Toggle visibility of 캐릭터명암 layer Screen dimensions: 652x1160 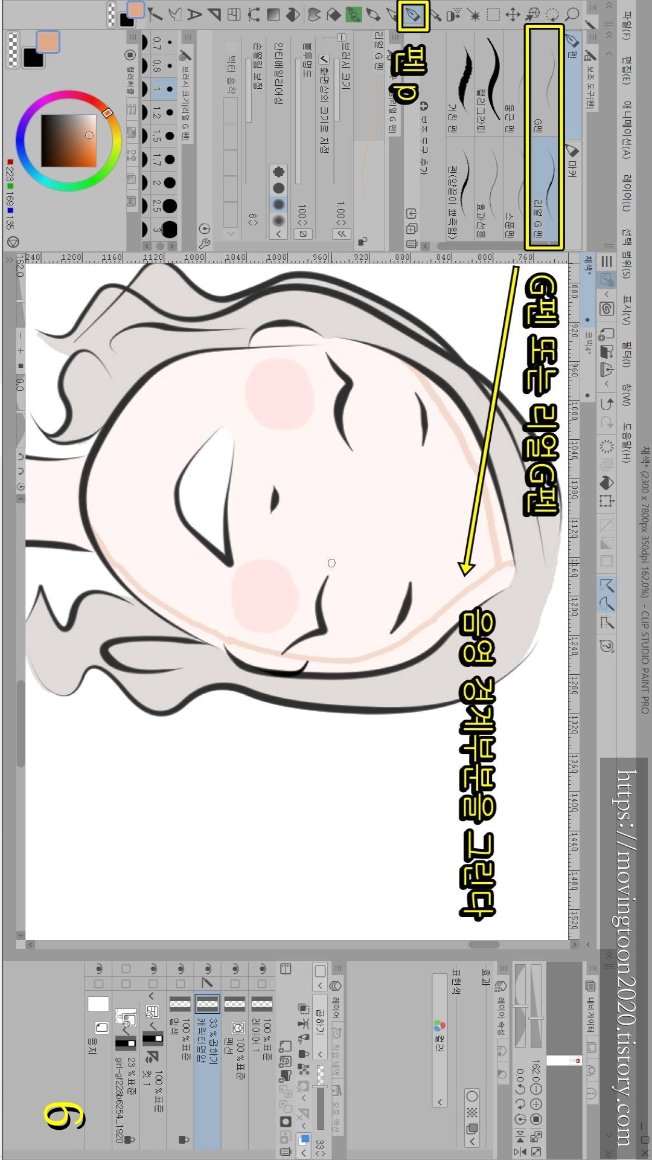point(208,968)
